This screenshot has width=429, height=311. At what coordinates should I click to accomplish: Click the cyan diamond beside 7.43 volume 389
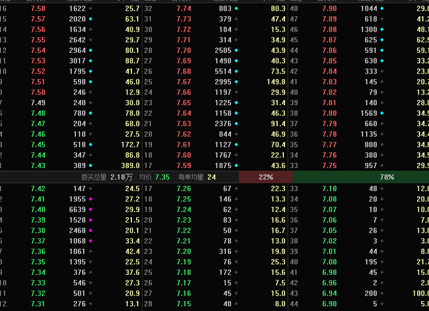(90, 165)
